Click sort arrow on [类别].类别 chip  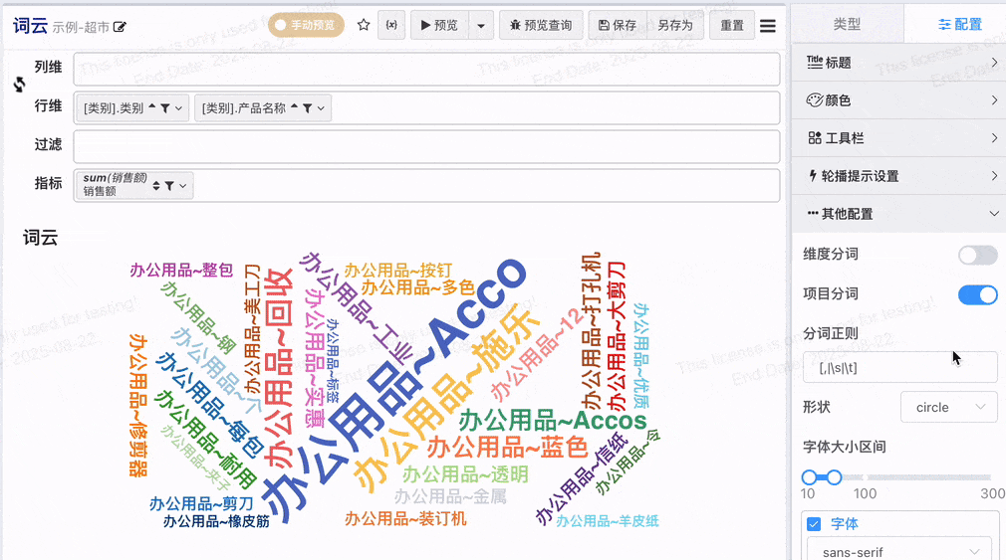click(152, 106)
